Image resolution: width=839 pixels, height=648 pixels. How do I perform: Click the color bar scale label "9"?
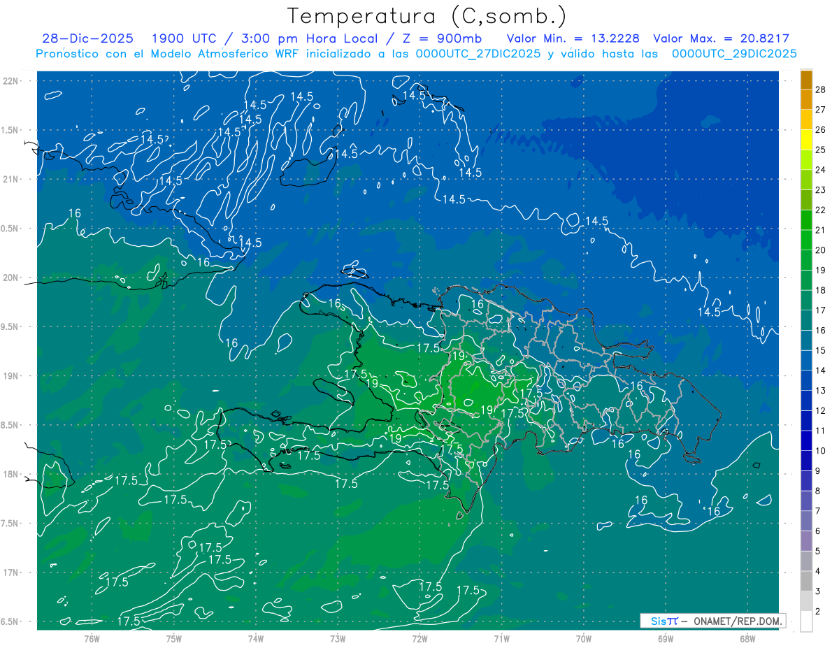click(819, 471)
